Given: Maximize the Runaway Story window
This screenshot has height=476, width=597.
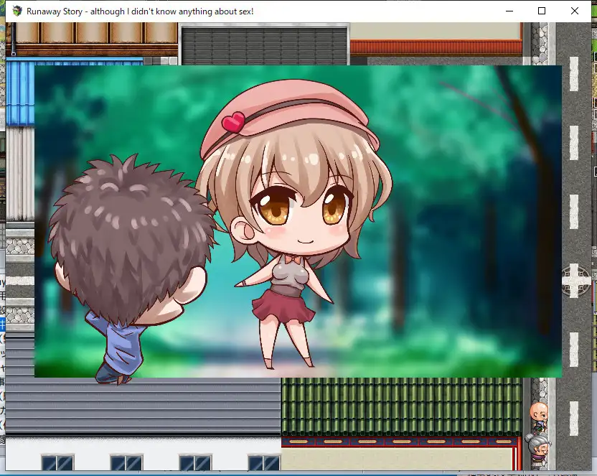Looking at the screenshot, I should (x=542, y=11).
